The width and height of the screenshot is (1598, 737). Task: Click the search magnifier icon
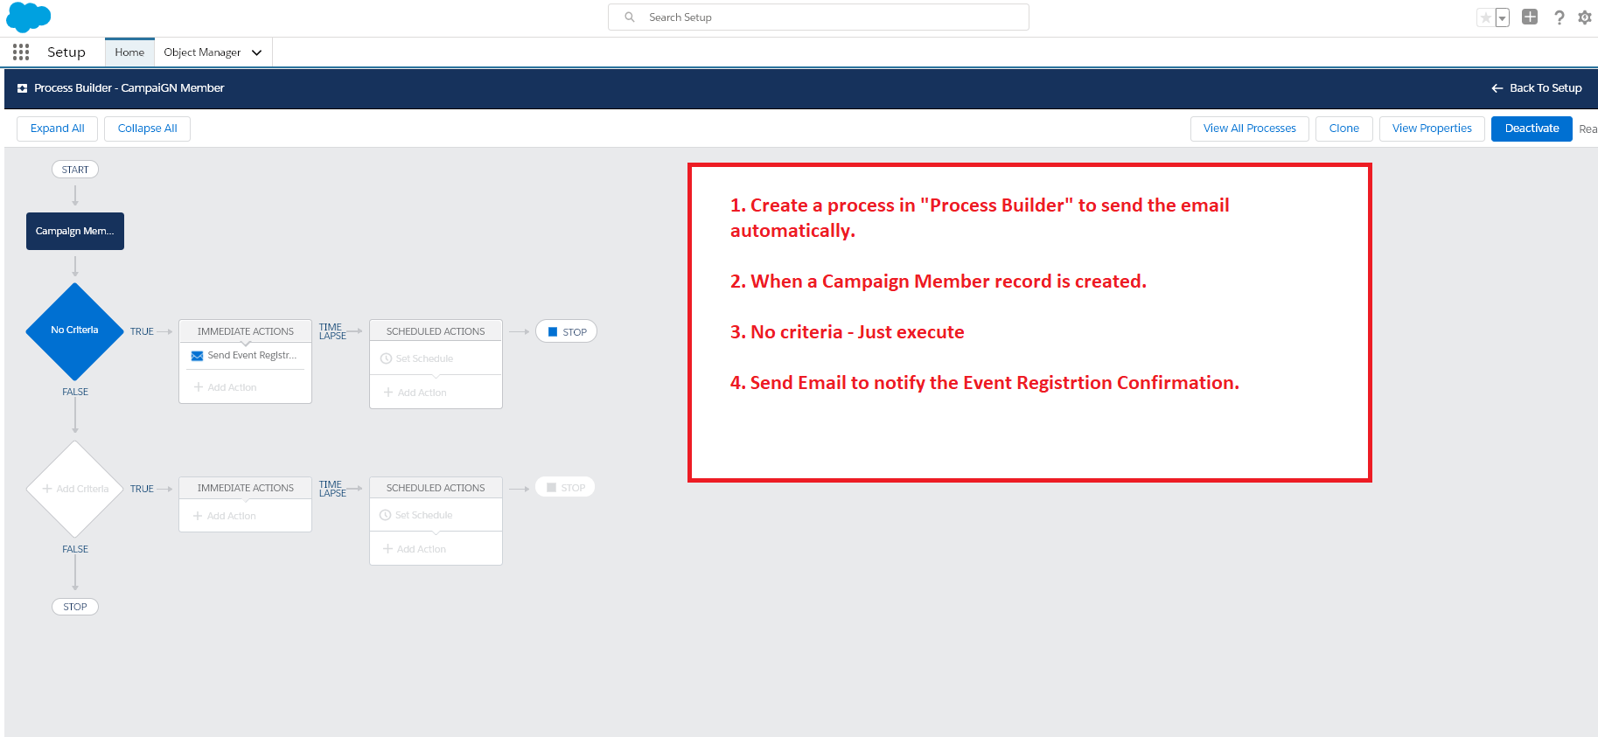click(x=630, y=17)
